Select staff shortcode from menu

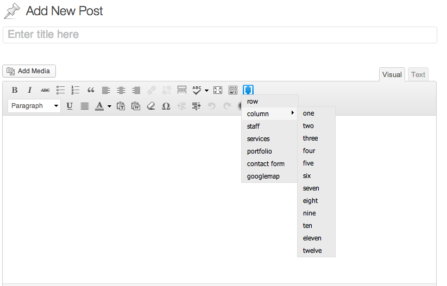270,126
